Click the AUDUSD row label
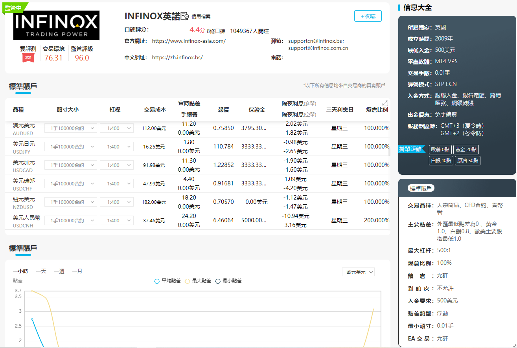Image resolution: width=517 pixels, height=348 pixels. point(24,129)
